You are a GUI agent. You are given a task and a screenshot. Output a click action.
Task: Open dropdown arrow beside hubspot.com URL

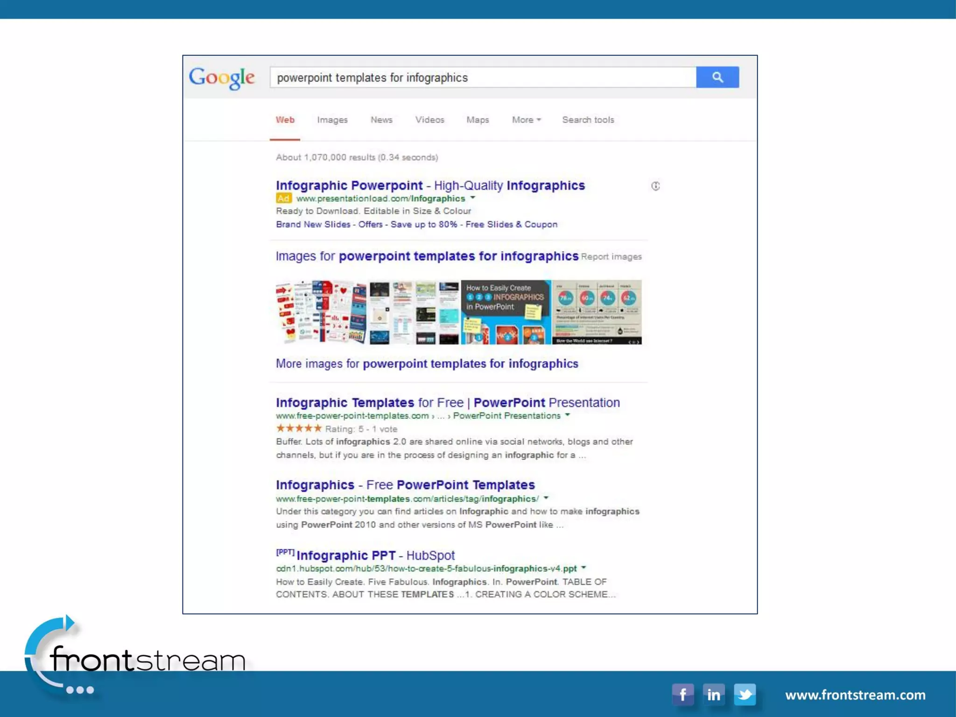583,568
